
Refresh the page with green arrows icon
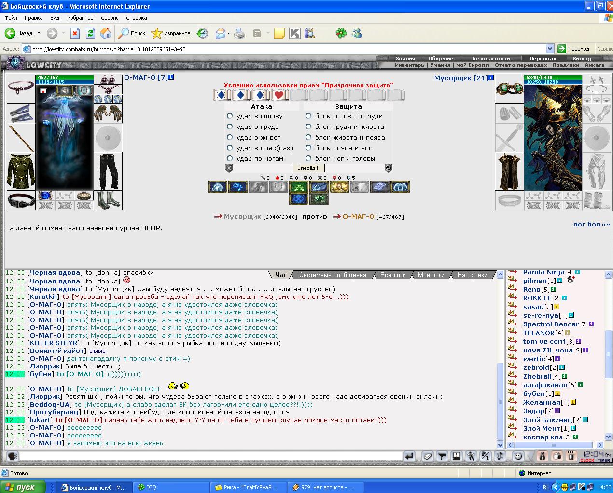(90, 33)
